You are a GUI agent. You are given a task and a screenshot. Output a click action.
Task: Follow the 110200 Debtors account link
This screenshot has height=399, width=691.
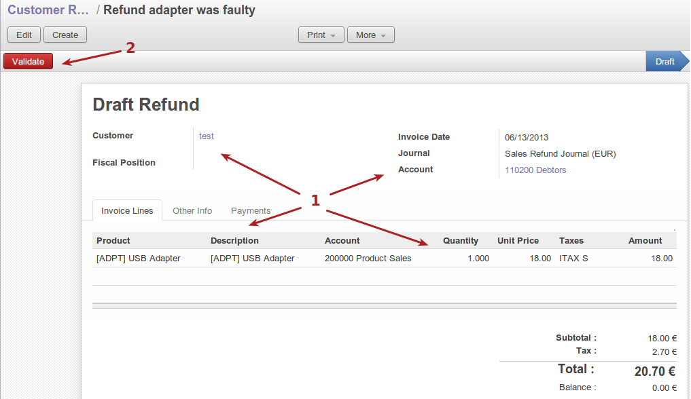535,170
